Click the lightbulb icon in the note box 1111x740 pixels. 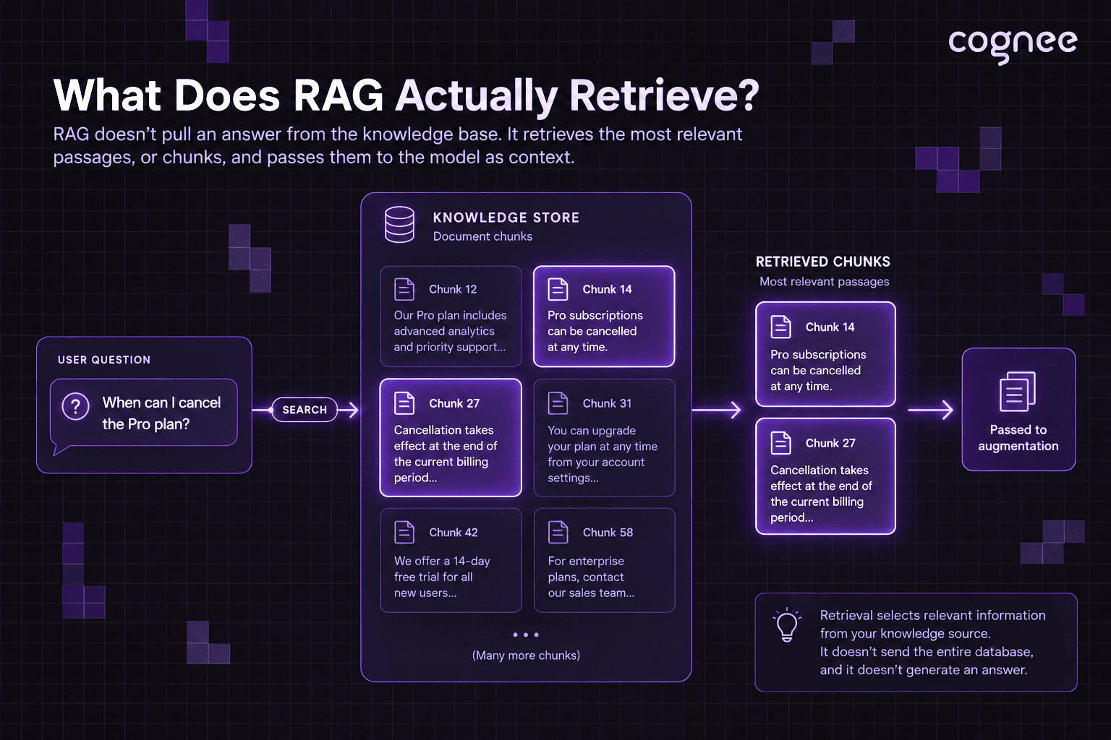pos(787,625)
